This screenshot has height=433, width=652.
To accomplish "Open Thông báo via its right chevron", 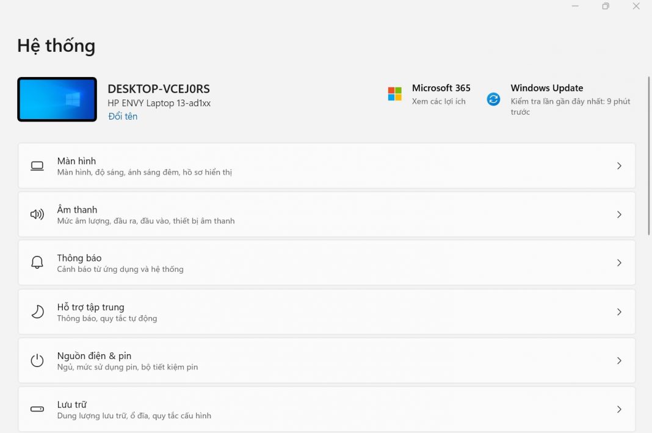I will [619, 263].
